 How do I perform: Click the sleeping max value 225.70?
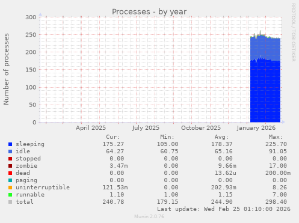point(276,144)
